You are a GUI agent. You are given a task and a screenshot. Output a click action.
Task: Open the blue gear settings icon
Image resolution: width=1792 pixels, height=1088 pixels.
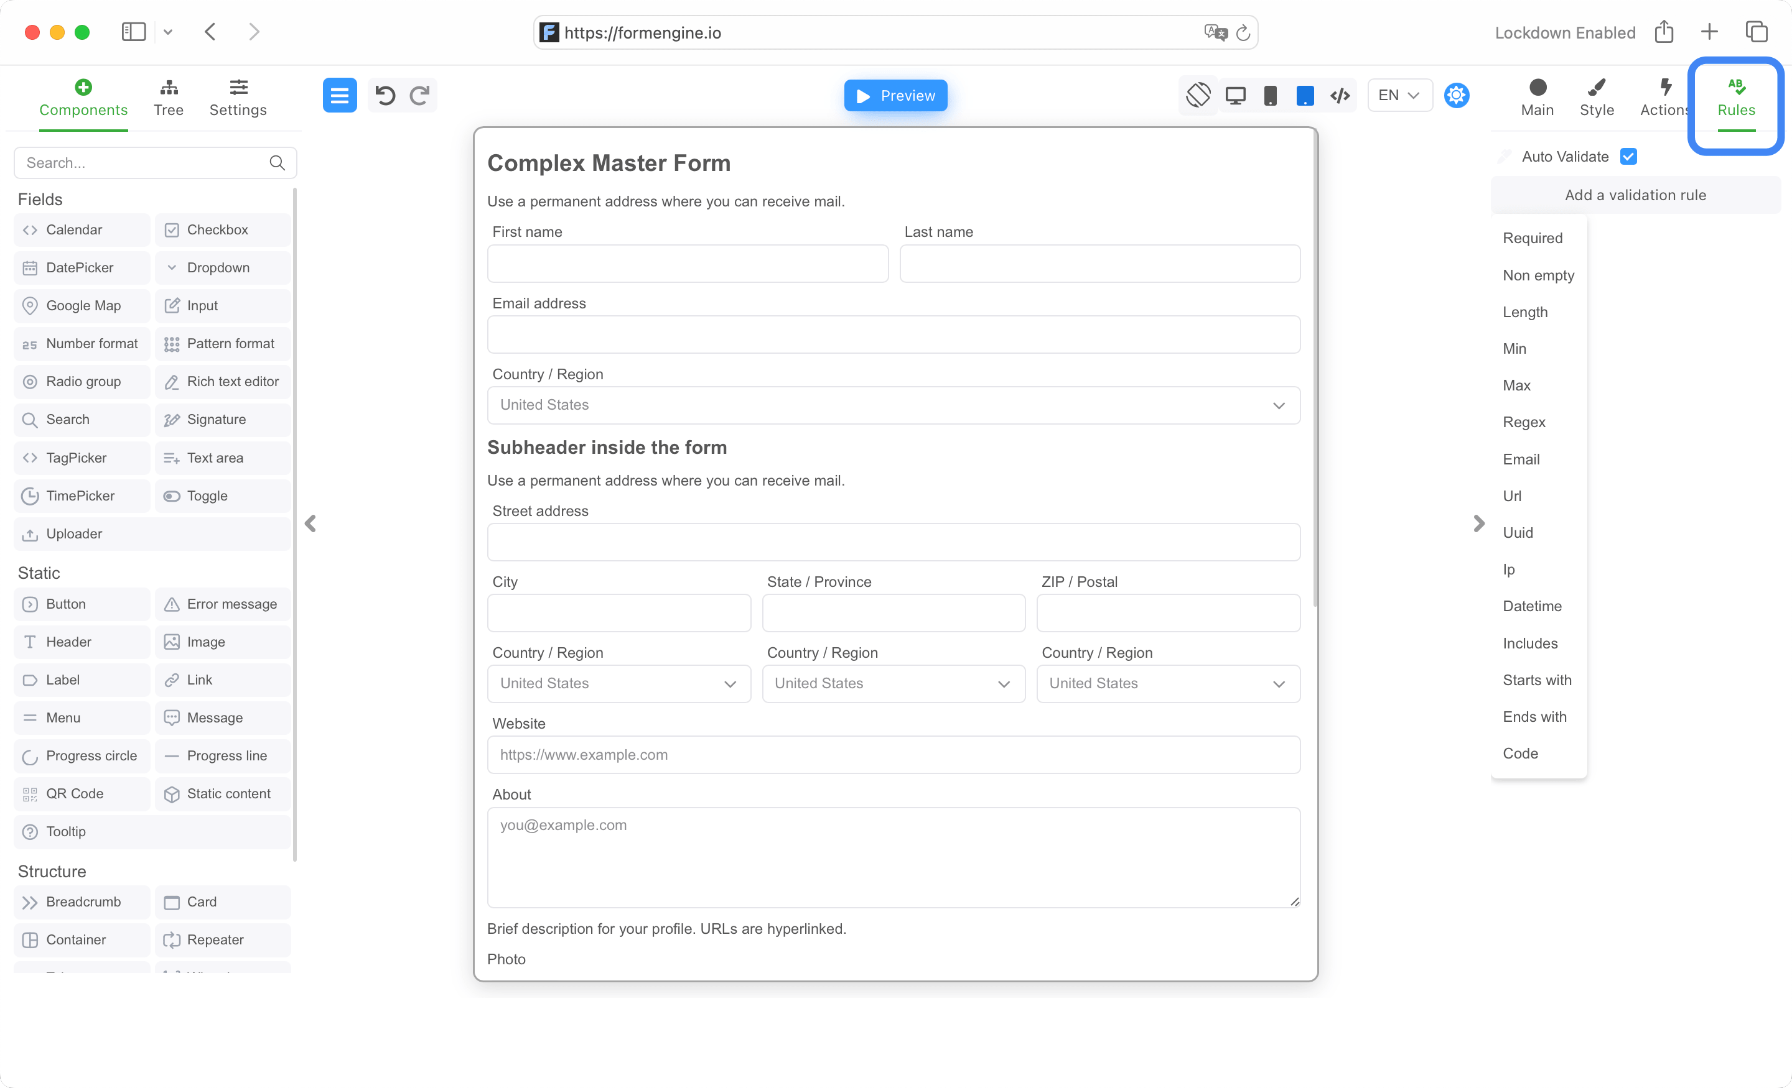[1457, 95]
